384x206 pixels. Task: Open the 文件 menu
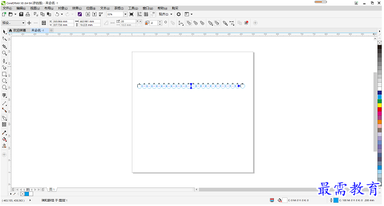click(x=7, y=8)
